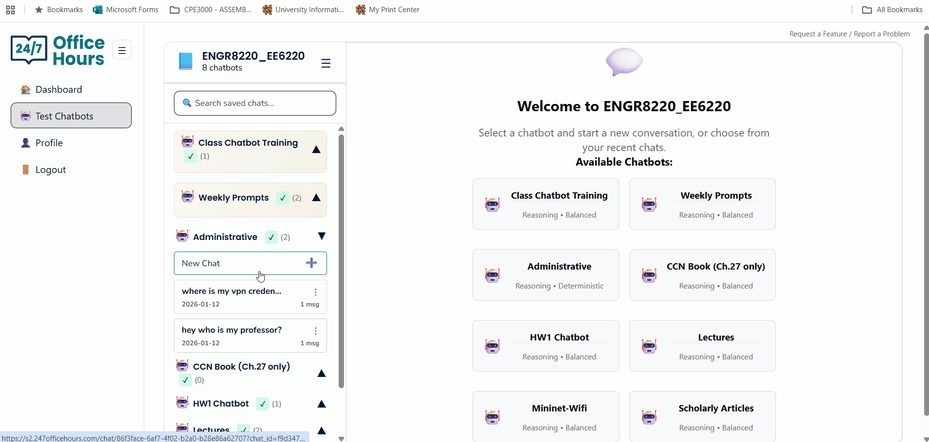Expand the CCN Book (Ch.27 only) group
Viewport: 929px width, 442px height.
pos(321,374)
